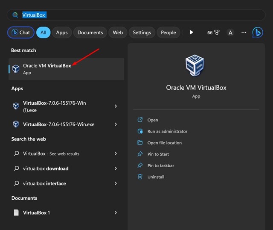This screenshot has width=273, height=230.
Task: Expand the virtualbox download result arrow
Action: (116, 168)
